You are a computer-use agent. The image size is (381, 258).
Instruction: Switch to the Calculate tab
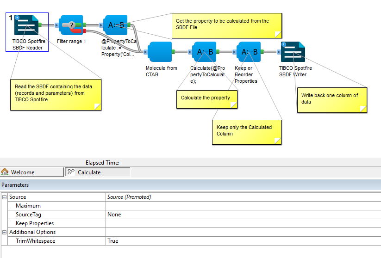(98, 172)
